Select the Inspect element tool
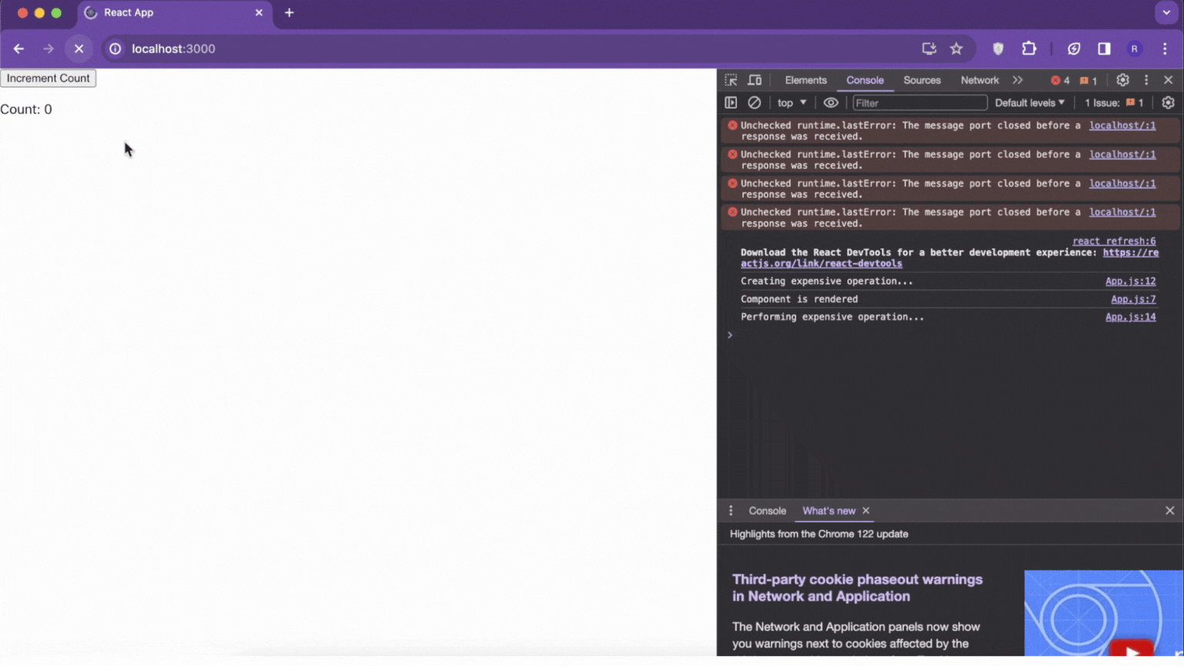Image resolution: width=1184 pixels, height=666 pixels. tap(730, 79)
